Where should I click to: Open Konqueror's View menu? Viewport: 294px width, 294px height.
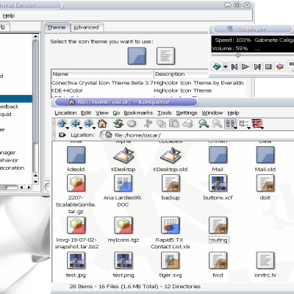point(102,112)
